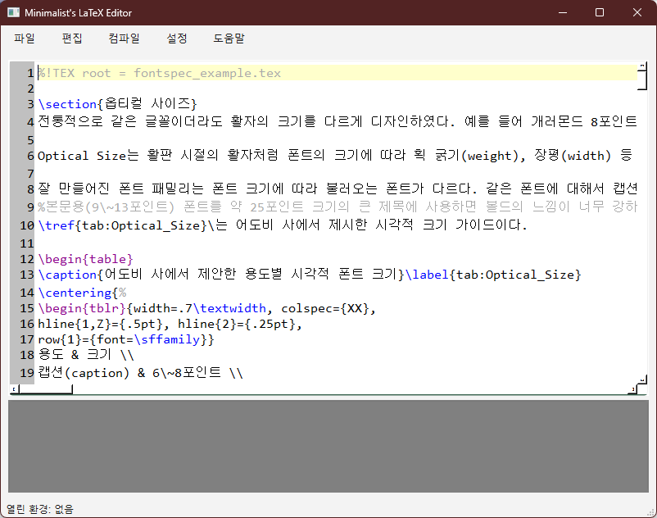This screenshot has width=657, height=518.
Task: Click '캡션(caption)' text on line 19
Action: pyautogui.click(x=84, y=373)
